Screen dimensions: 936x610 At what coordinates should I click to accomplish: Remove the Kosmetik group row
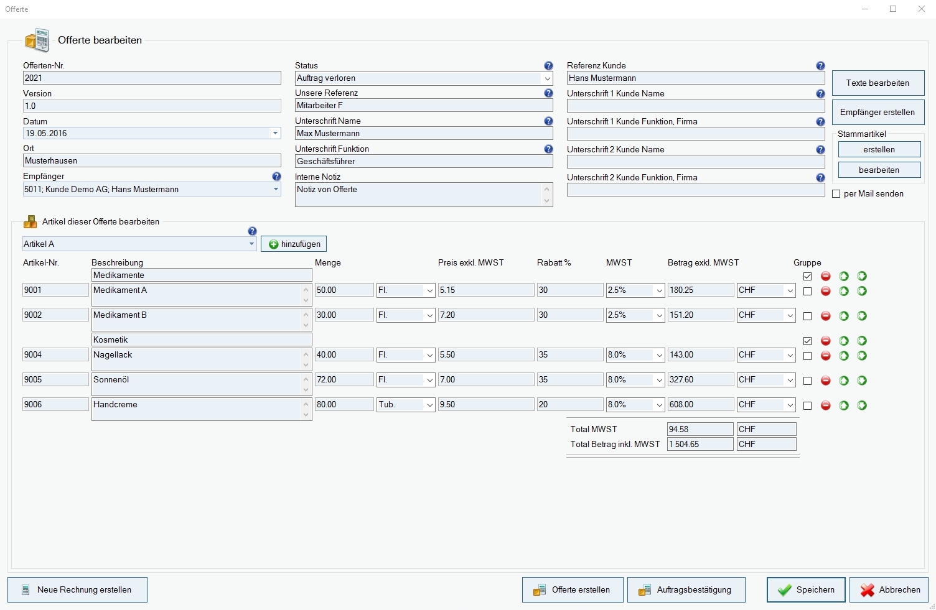click(826, 341)
